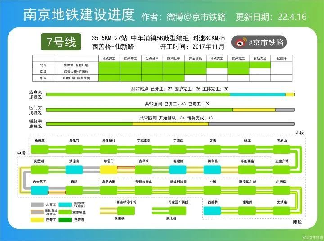This screenshot has height=241, width=324.
Task: Select the 螺塘路 station block
Action: click(247, 211)
